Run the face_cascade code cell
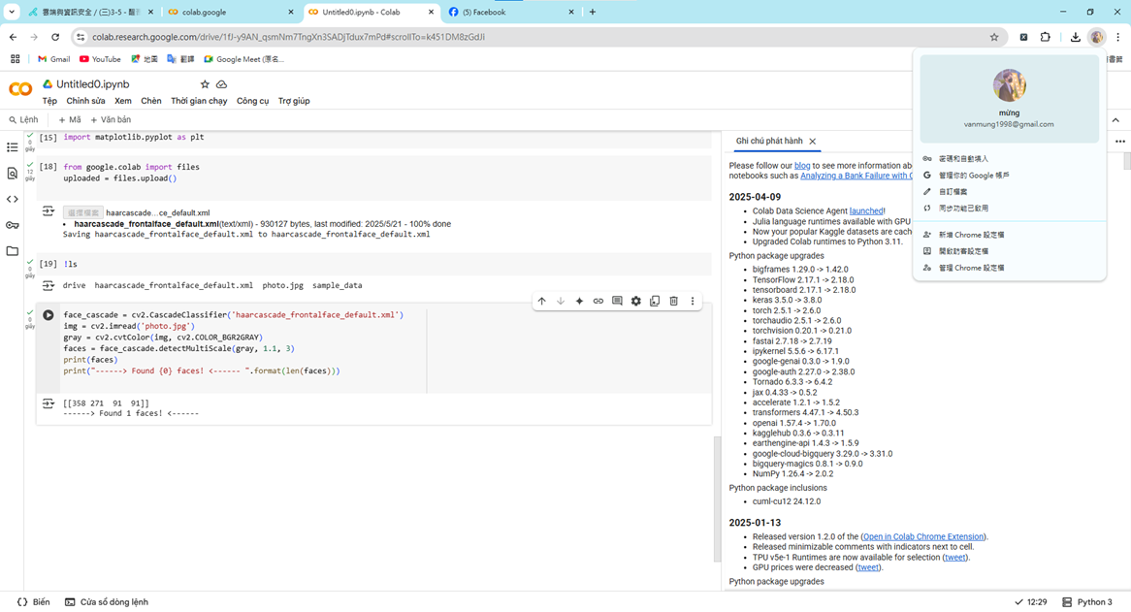 (48, 315)
